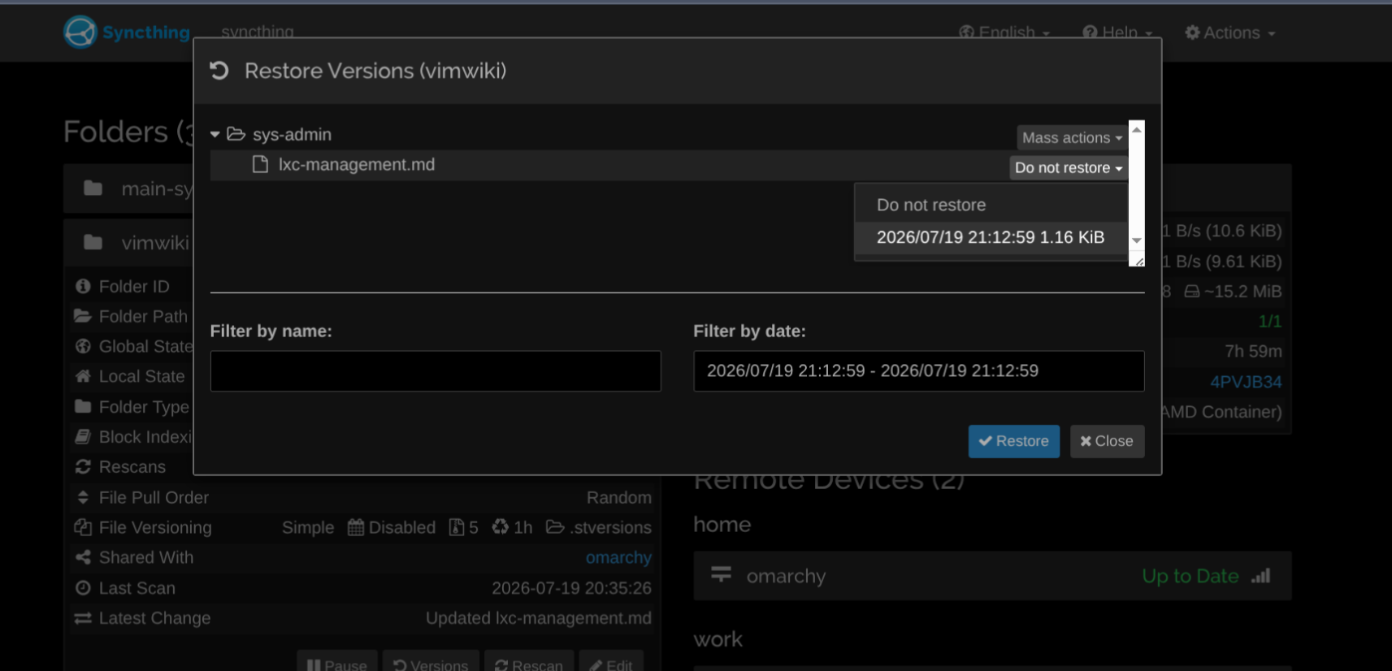The width and height of the screenshot is (1392, 671).
Task: Click the Versions button
Action: [x=431, y=664]
